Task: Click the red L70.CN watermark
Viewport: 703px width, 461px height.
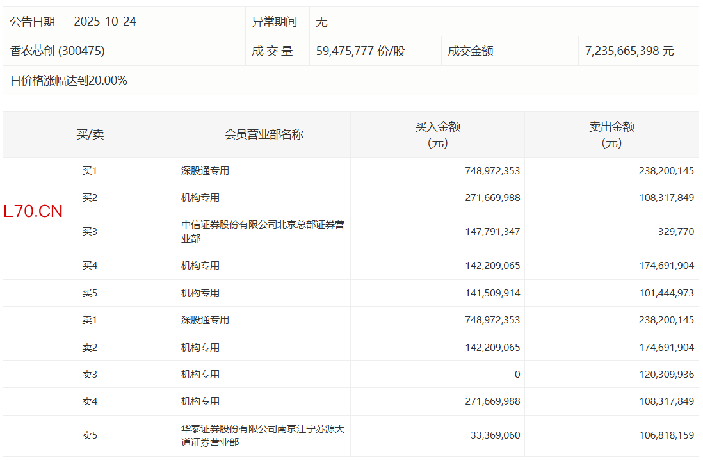Action: tap(33, 212)
